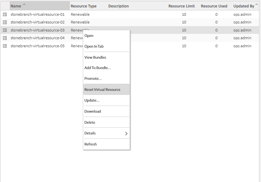Click the row icon for stonebranch-virtualresource-03
The height and width of the screenshot is (182, 261).
coord(5,30)
